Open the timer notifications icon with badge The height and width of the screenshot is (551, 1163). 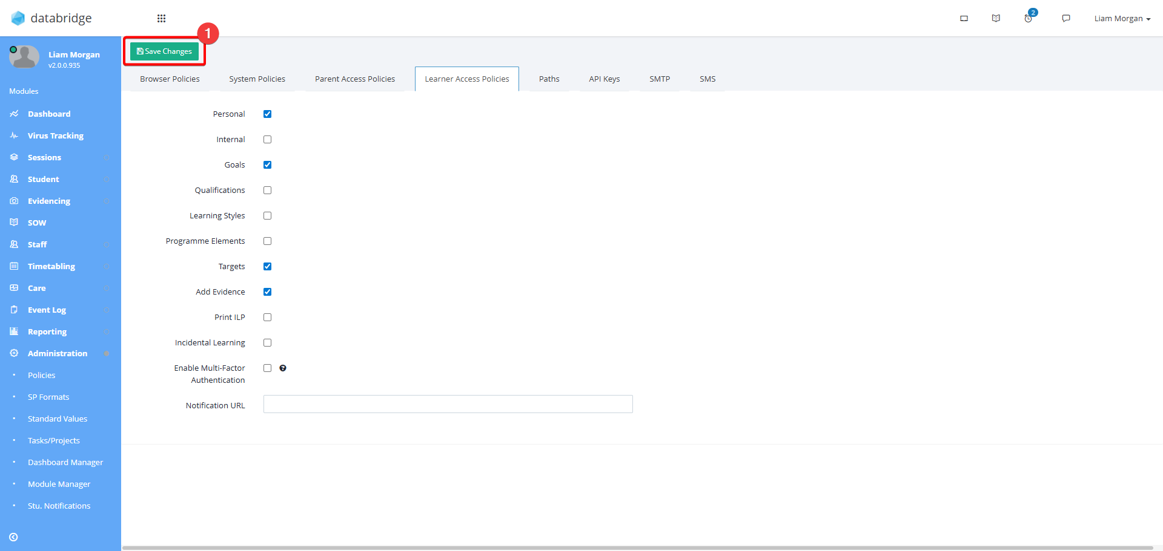(1029, 18)
